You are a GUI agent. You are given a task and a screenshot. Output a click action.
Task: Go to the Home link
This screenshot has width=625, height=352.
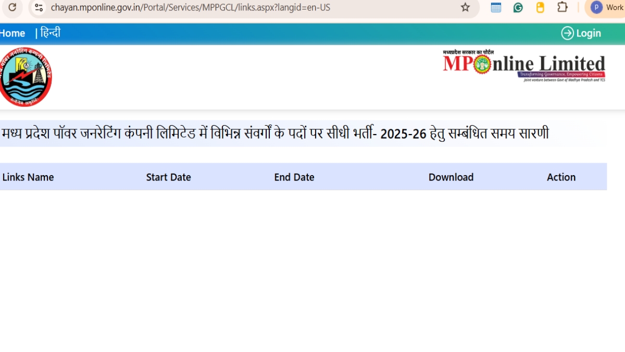(x=12, y=33)
